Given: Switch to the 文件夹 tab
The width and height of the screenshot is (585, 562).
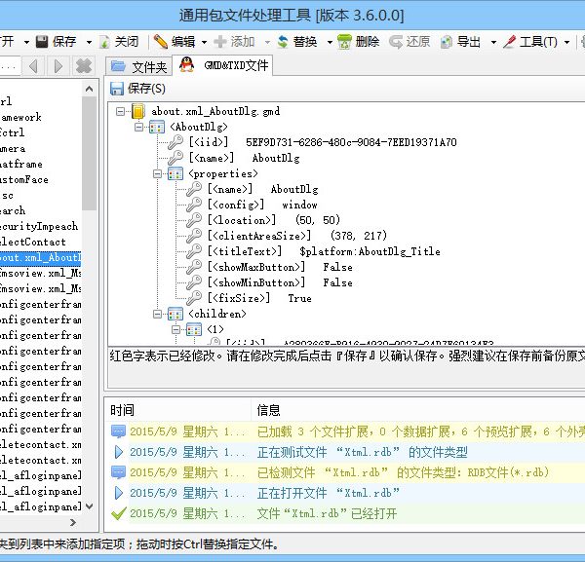Looking at the screenshot, I should click(x=139, y=66).
